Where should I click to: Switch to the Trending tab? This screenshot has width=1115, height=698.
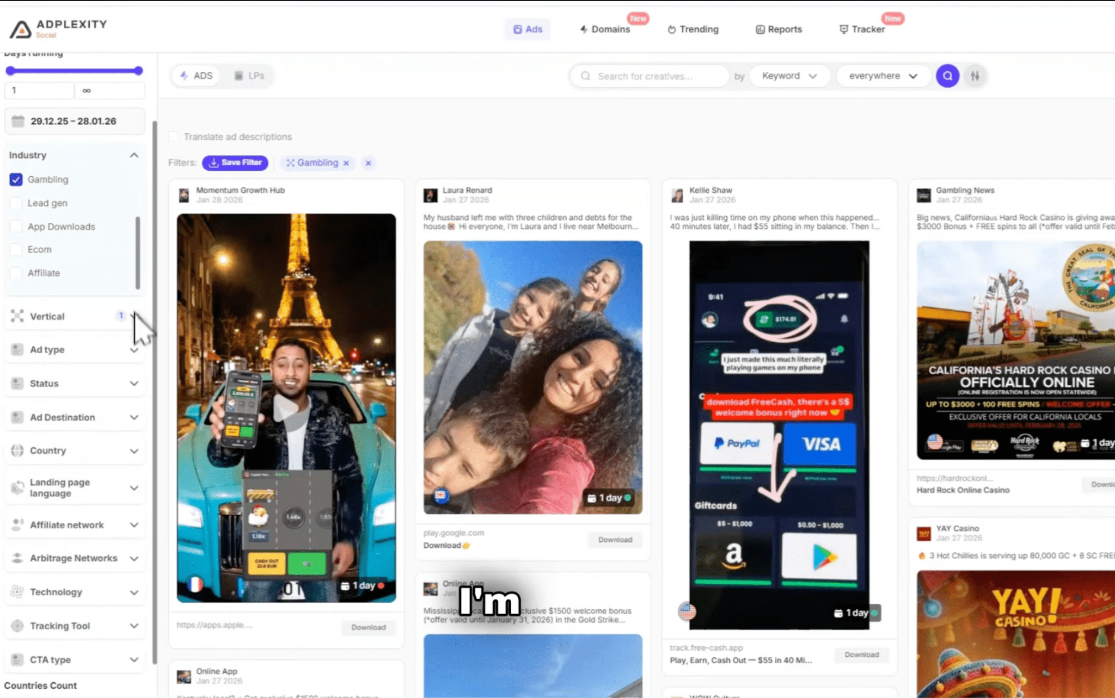tap(693, 29)
